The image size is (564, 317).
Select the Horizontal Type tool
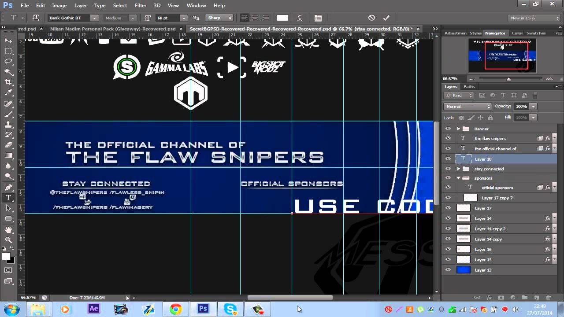click(8, 198)
